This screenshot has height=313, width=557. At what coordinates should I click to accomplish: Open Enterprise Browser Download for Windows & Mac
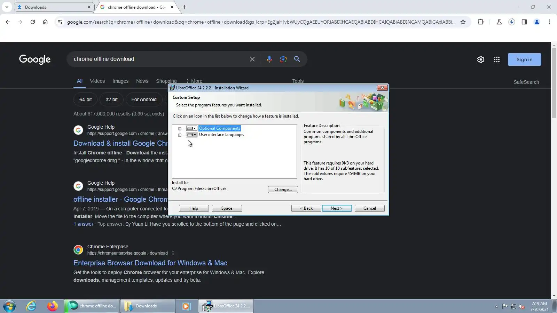[150, 263]
